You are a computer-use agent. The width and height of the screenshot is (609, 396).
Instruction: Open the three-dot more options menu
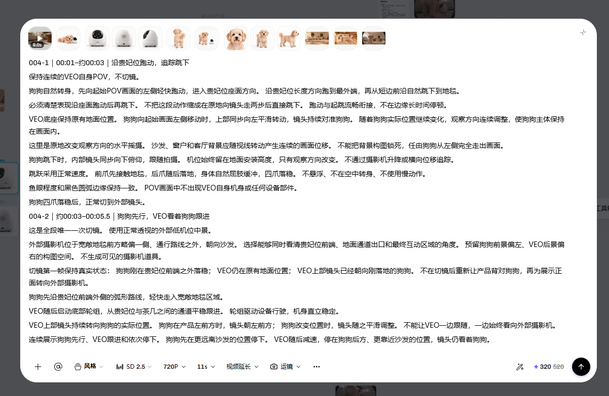(x=317, y=367)
